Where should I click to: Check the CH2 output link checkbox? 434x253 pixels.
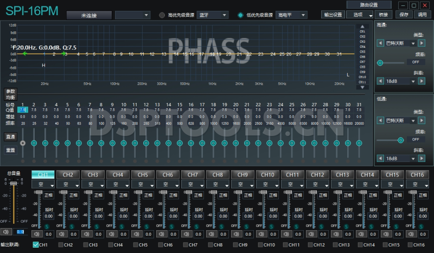pyautogui.click(x=61, y=245)
